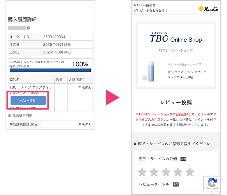Click the TBCオンラインショップ caption
The image size is (227, 195).
176,51
